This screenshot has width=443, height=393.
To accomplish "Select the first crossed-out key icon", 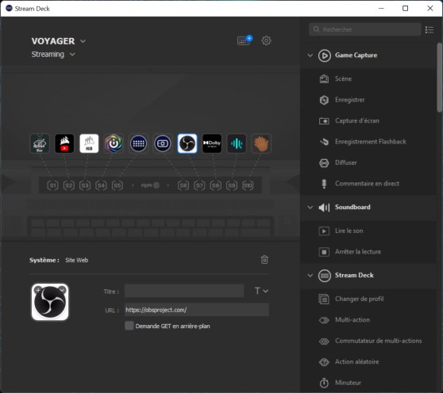I will pyautogui.click(x=40, y=143).
